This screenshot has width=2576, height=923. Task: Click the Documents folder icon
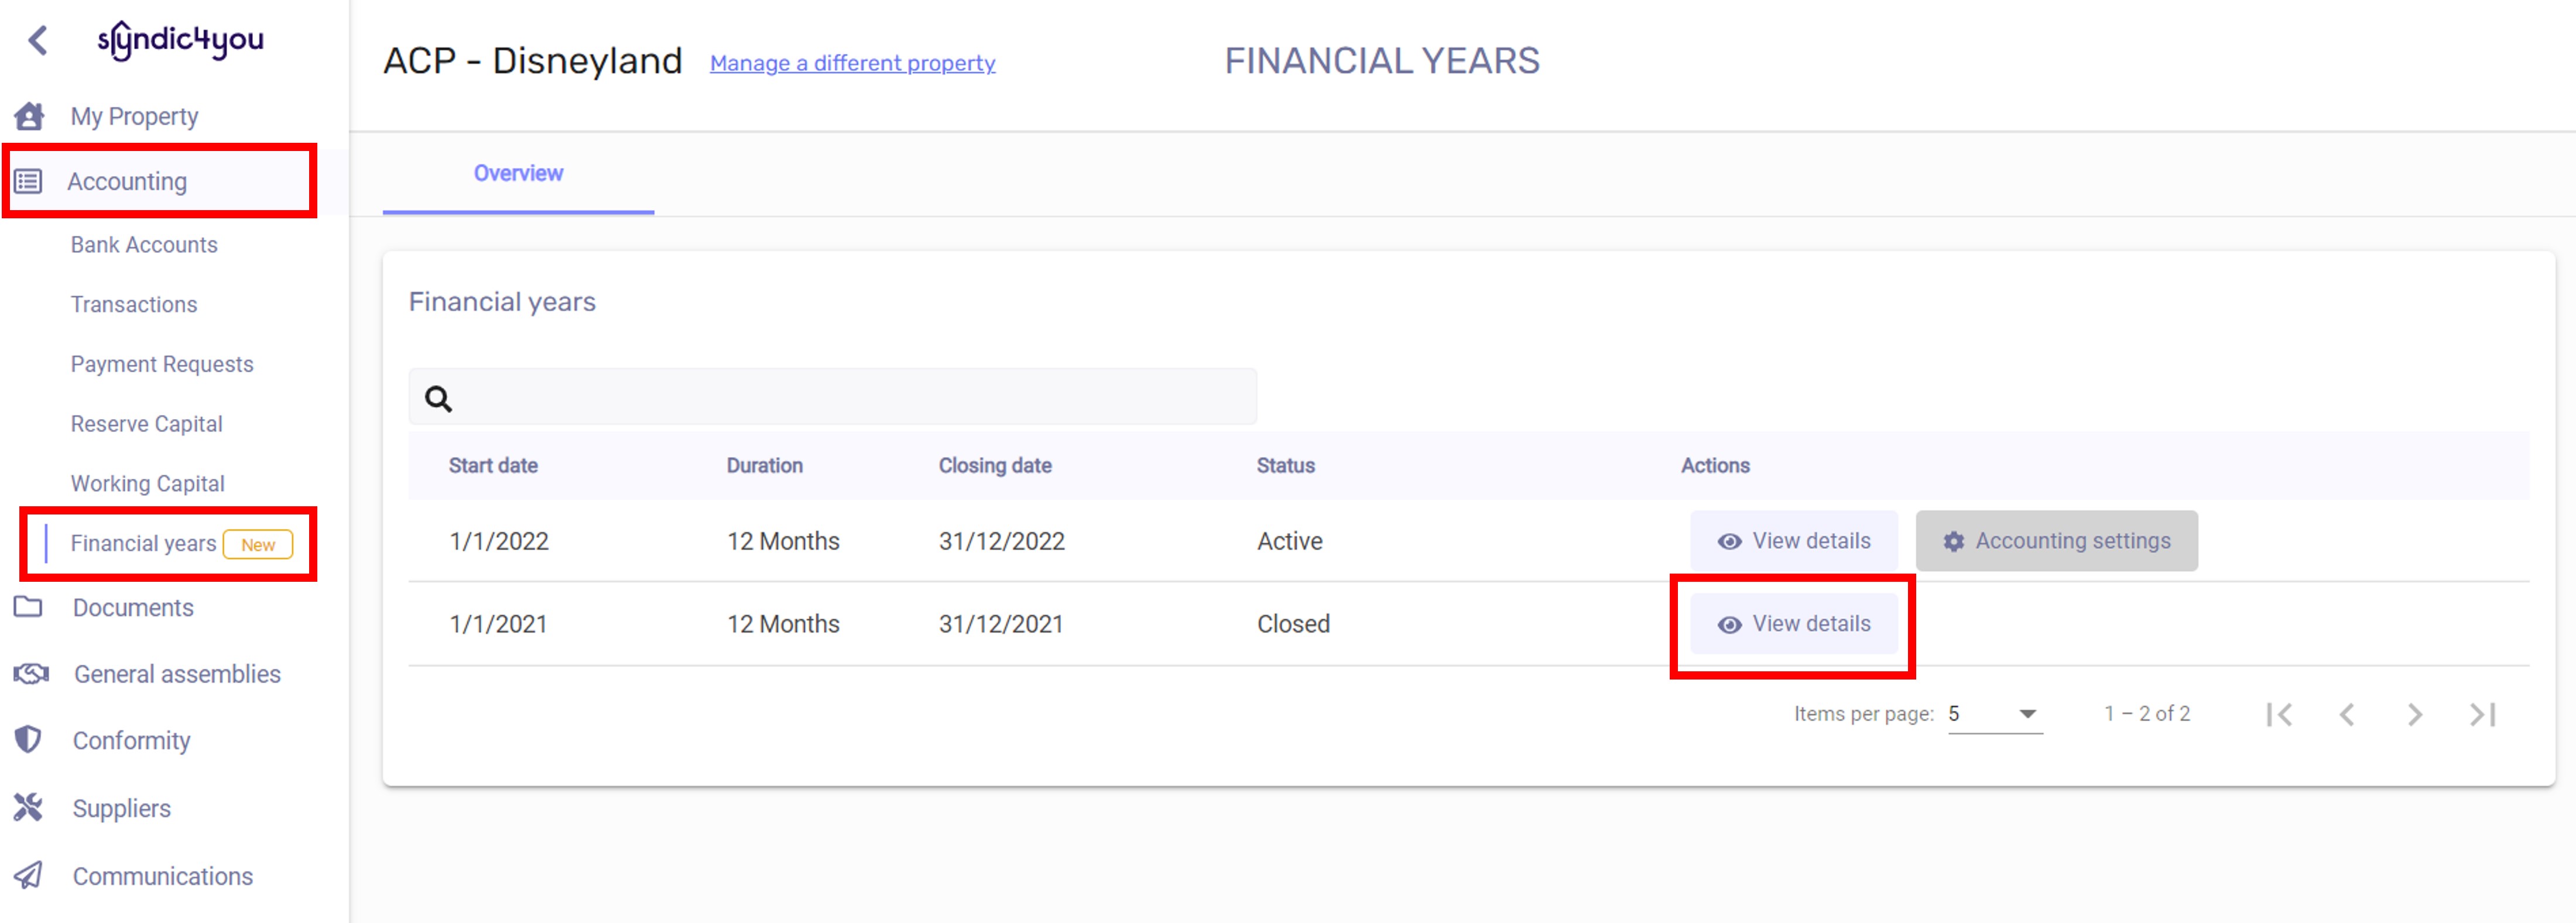(x=28, y=607)
